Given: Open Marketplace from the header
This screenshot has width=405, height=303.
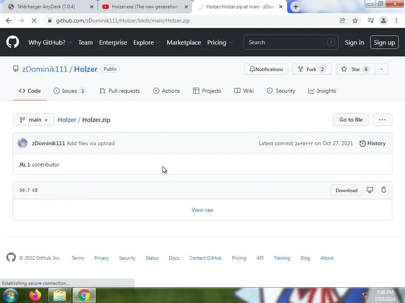Looking at the screenshot, I should click(x=184, y=43).
